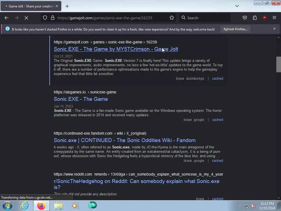Close the Game Jolt tab
This screenshot has height=211, width=281.
57,6
